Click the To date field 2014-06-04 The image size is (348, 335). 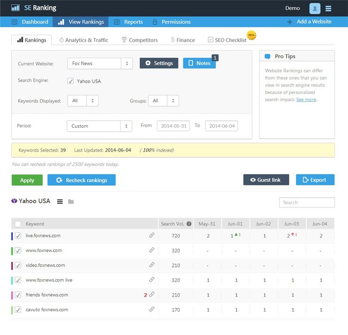[x=221, y=126]
